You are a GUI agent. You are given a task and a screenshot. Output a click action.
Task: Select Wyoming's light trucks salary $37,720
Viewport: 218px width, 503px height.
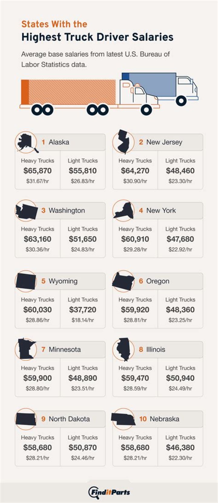[83, 310]
